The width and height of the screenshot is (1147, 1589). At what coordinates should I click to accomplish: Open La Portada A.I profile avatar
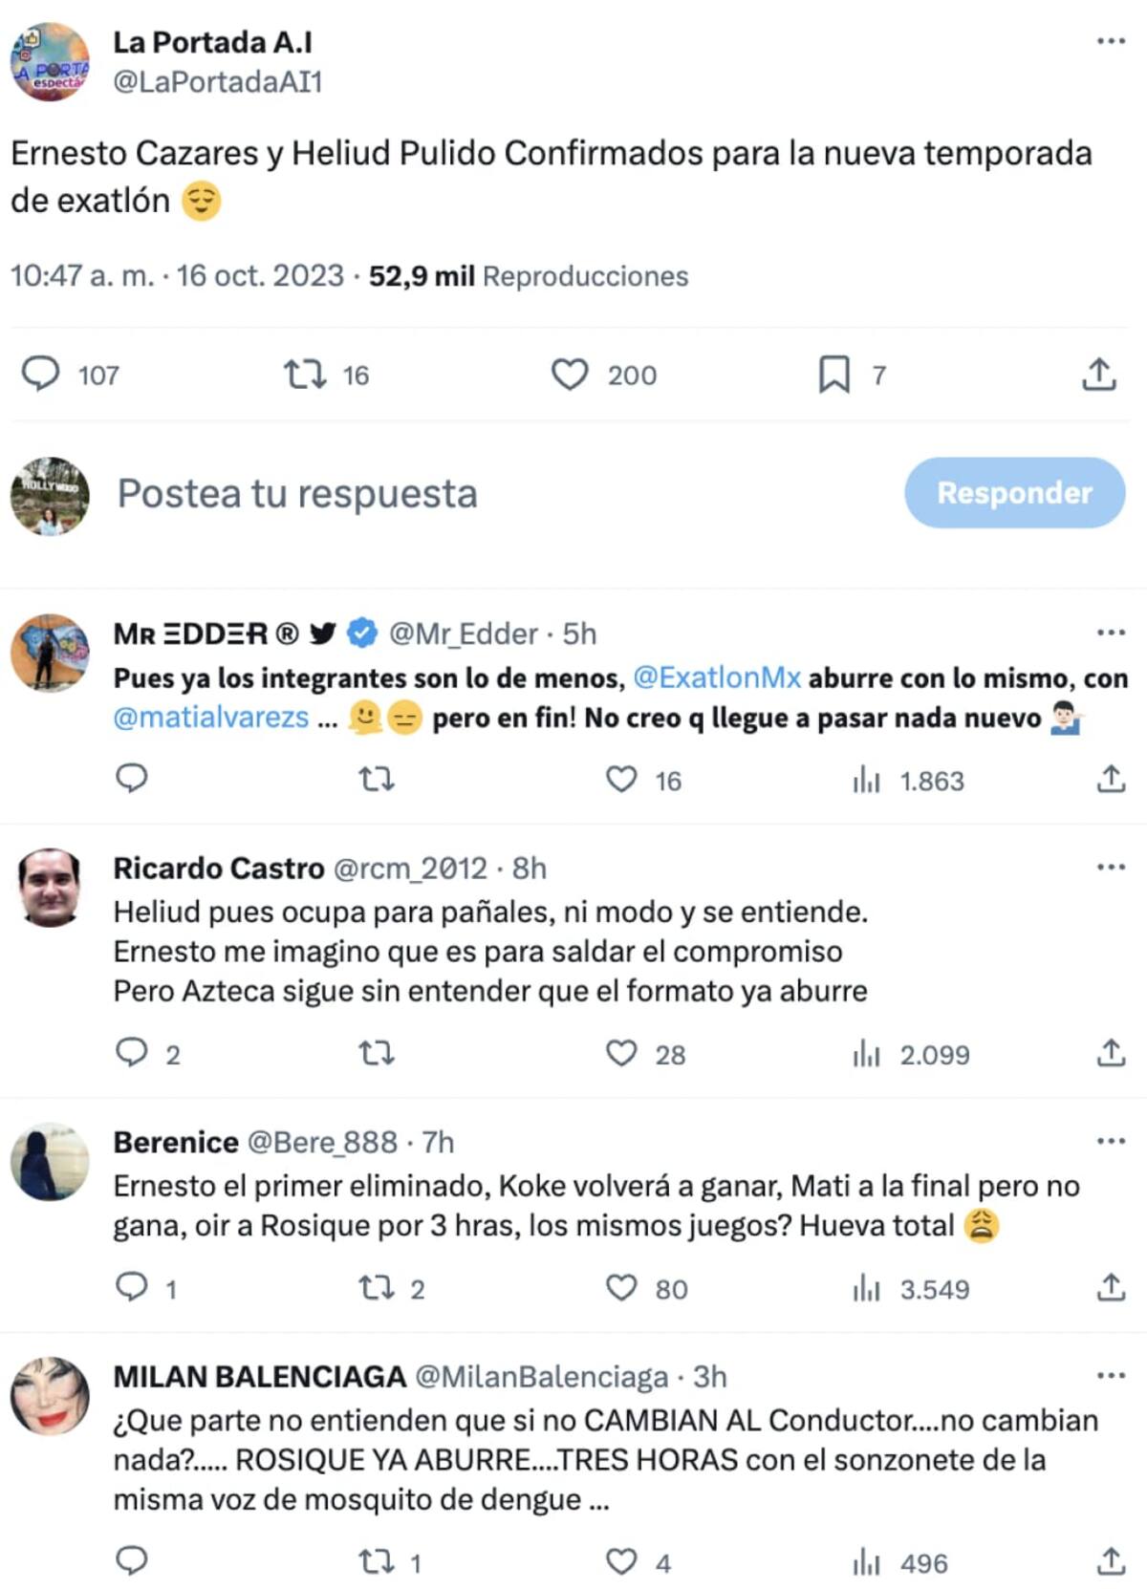(x=50, y=62)
